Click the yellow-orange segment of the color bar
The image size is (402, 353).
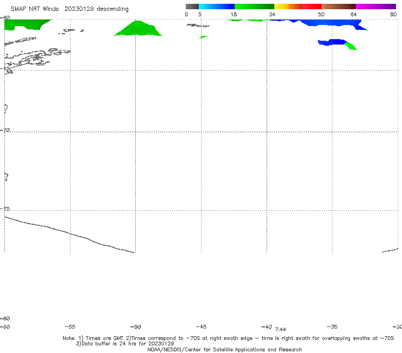[288, 7]
